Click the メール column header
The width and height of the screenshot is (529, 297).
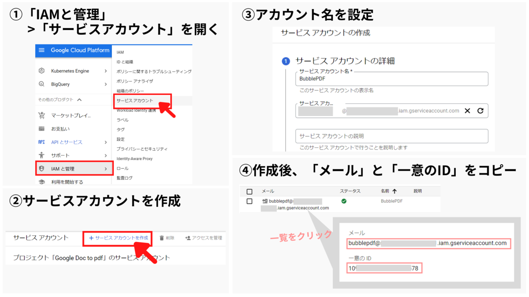(x=268, y=191)
